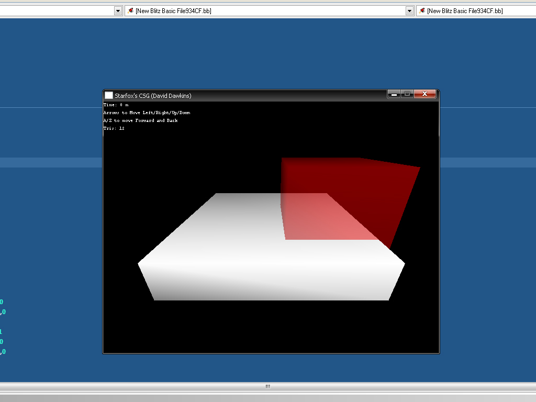This screenshot has width=536, height=402.
Task: Click the 'A/Z to move Forward and Back' text
Action: tap(140, 120)
